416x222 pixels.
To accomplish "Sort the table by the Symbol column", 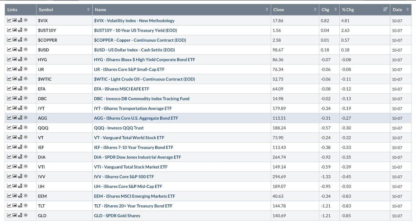I will [64, 10].
